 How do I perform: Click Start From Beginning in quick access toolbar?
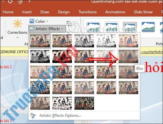click(20, 2)
